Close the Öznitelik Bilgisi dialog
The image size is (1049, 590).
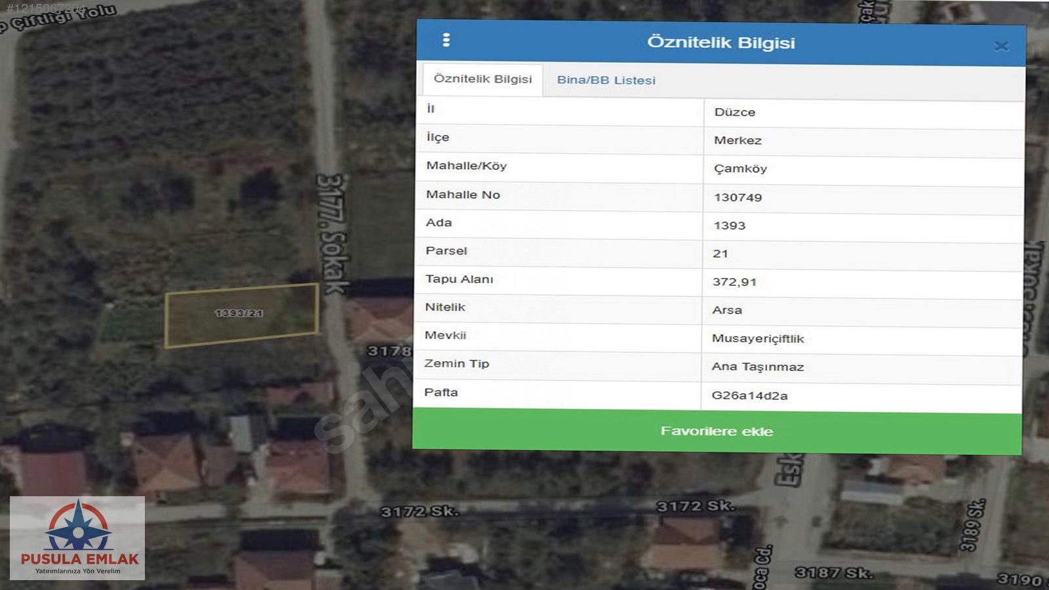(1000, 46)
